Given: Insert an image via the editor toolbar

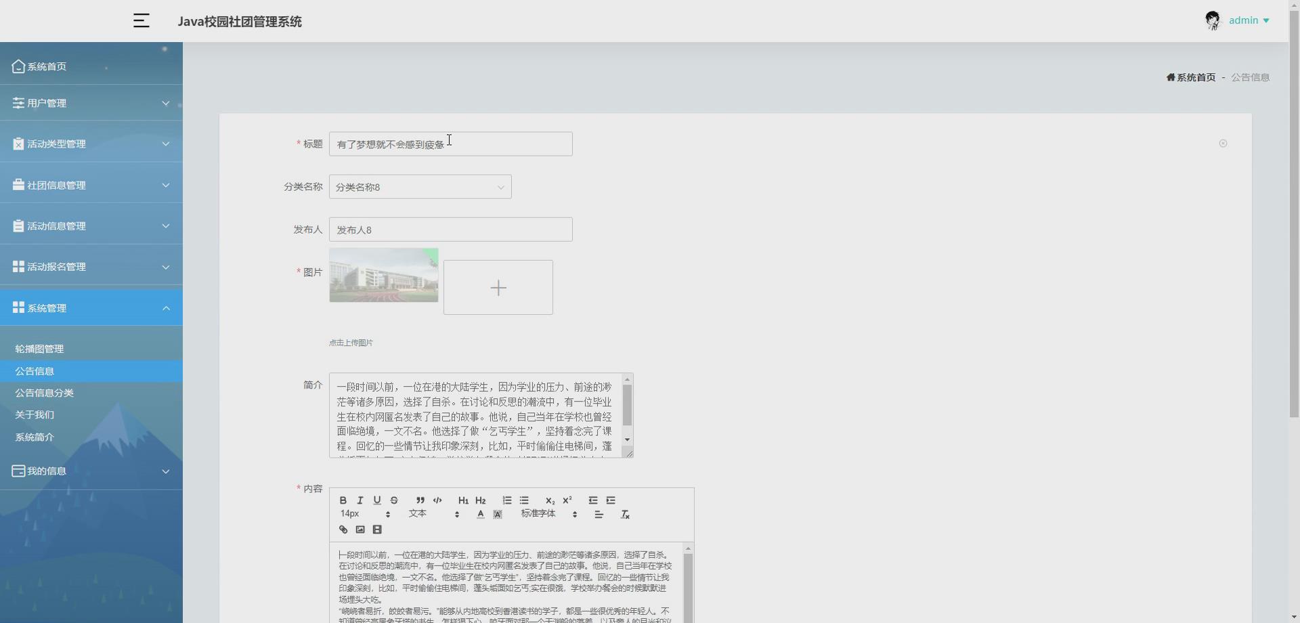Looking at the screenshot, I should coord(361,530).
